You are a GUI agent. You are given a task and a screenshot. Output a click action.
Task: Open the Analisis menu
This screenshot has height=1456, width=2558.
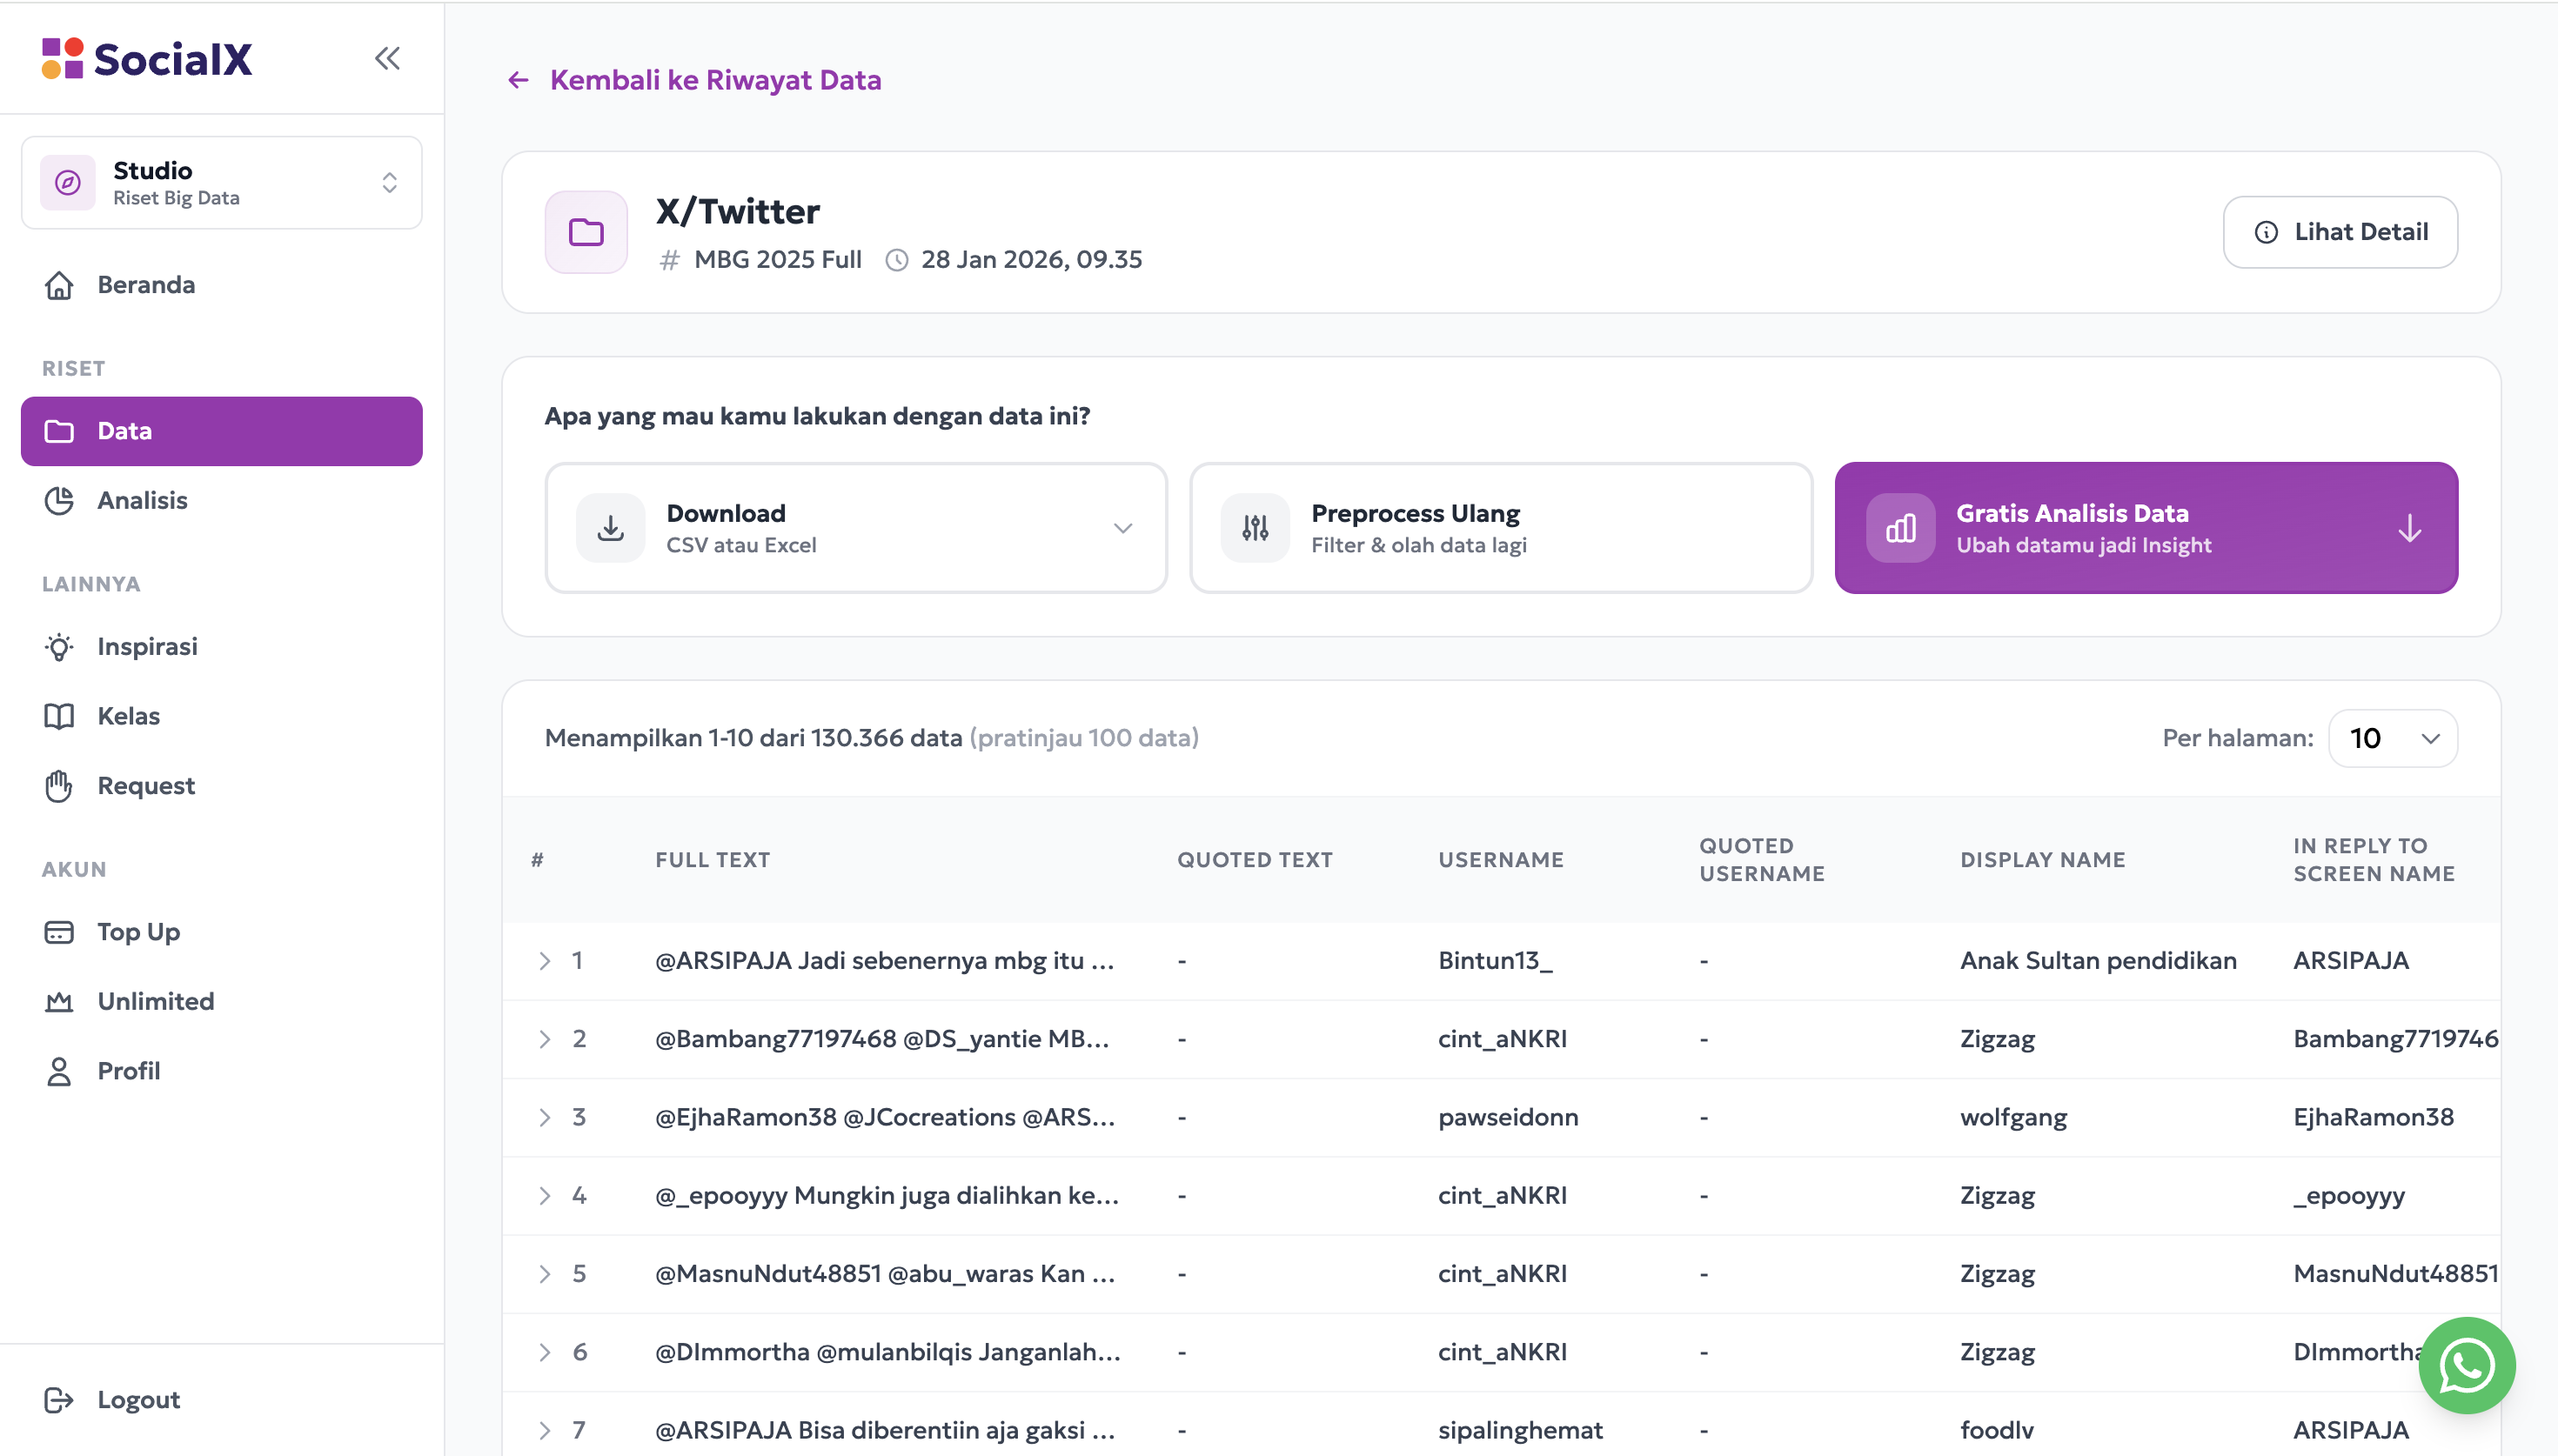click(222, 500)
